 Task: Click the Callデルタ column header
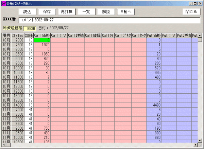[123, 35]
